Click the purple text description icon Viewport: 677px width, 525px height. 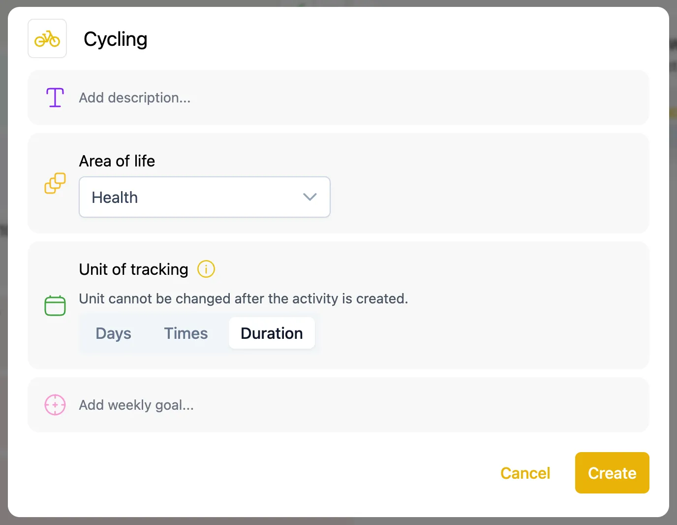55,98
